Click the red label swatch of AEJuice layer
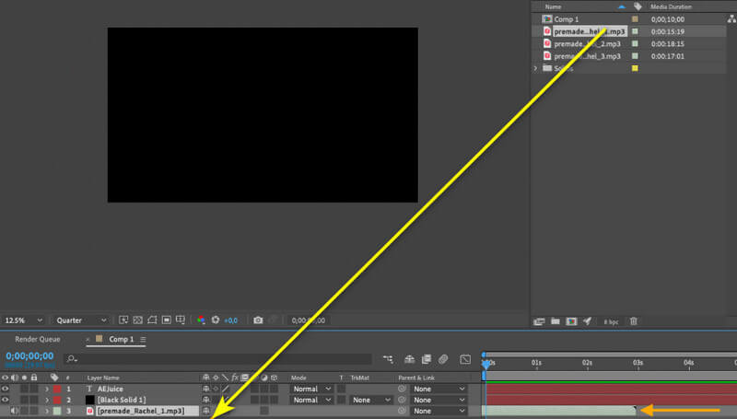737x419 pixels. click(x=56, y=389)
